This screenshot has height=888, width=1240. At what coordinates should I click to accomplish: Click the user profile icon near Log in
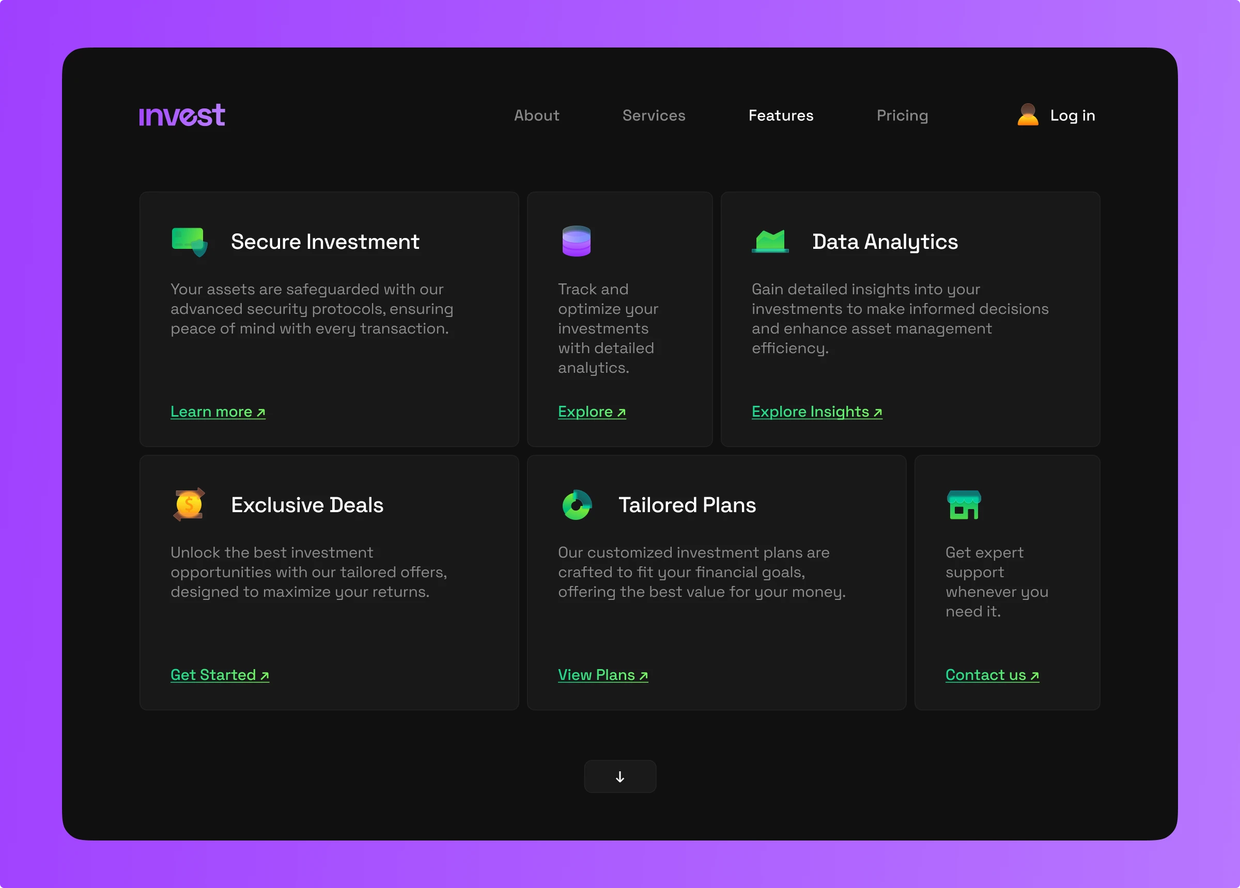coord(1026,115)
